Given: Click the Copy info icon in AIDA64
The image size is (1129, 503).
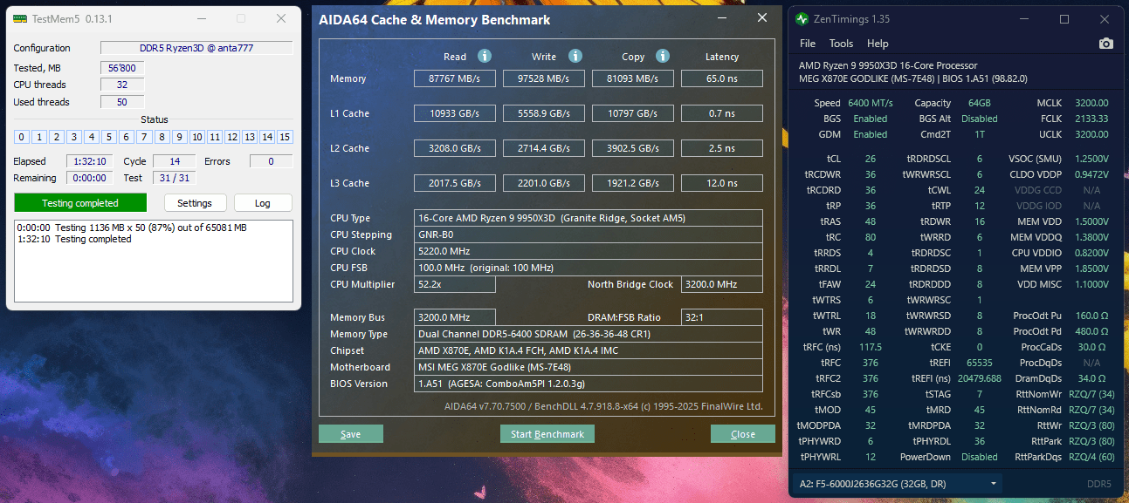Looking at the screenshot, I should click(663, 56).
